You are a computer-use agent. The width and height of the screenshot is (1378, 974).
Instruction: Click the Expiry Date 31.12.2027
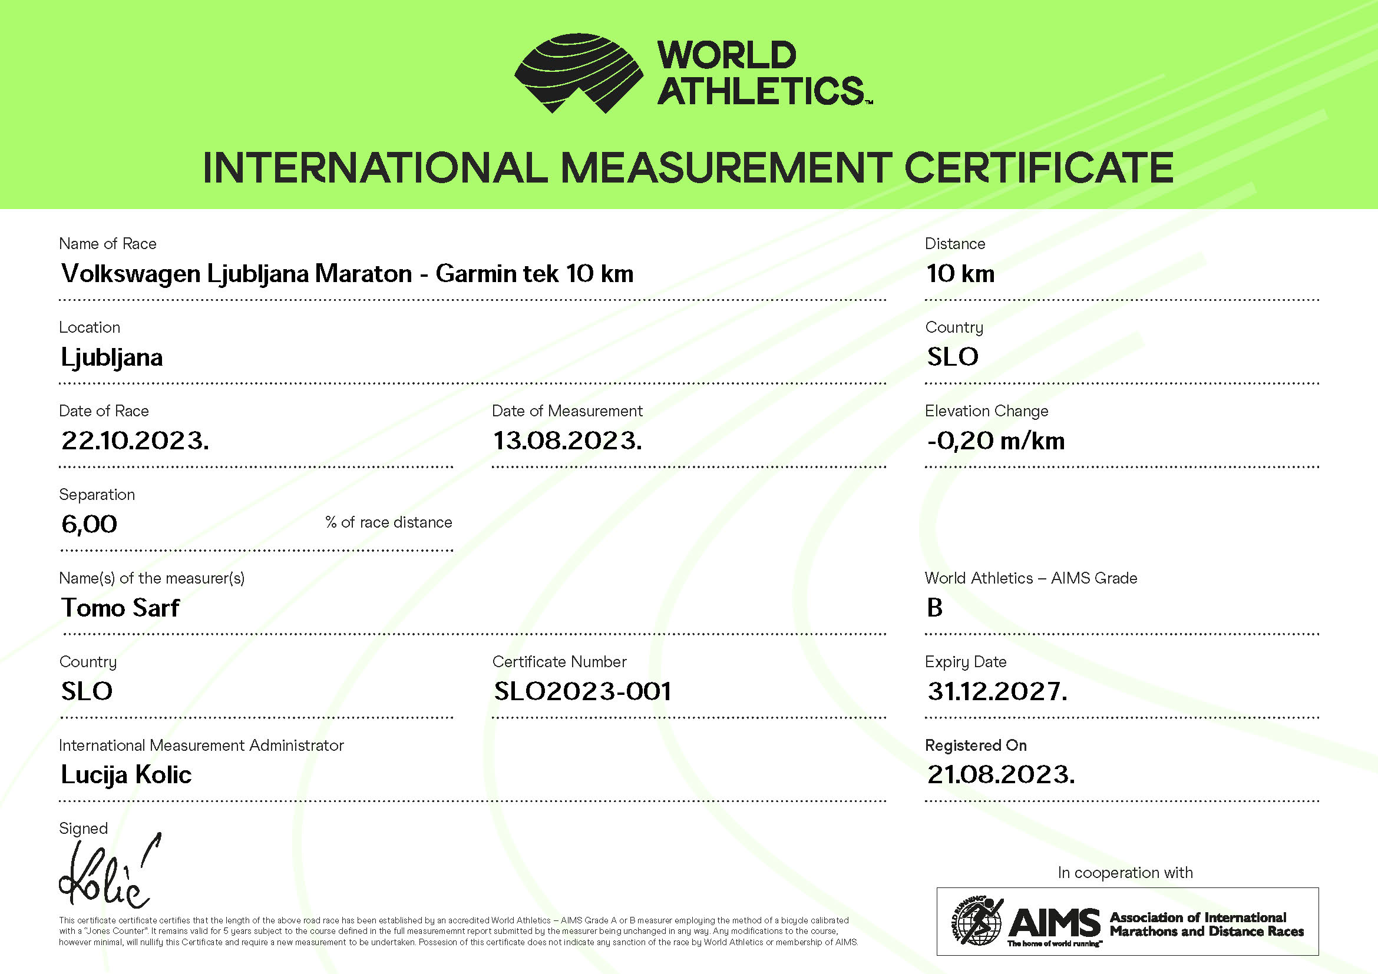997,691
